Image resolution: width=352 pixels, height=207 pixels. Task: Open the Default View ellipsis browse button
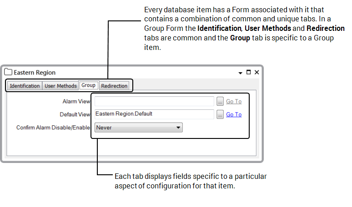[220, 115]
